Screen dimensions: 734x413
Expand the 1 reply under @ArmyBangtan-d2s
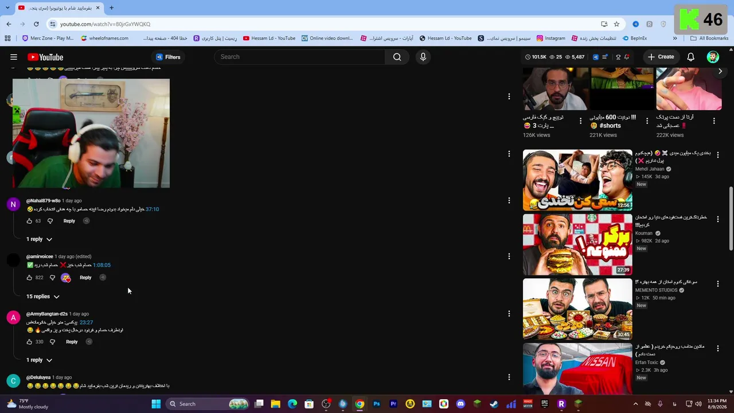pyautogui.click(x=39, y=360)
